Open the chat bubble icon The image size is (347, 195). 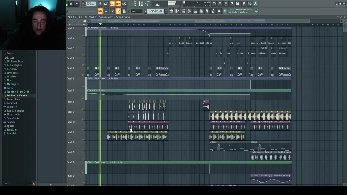(250, 4)
